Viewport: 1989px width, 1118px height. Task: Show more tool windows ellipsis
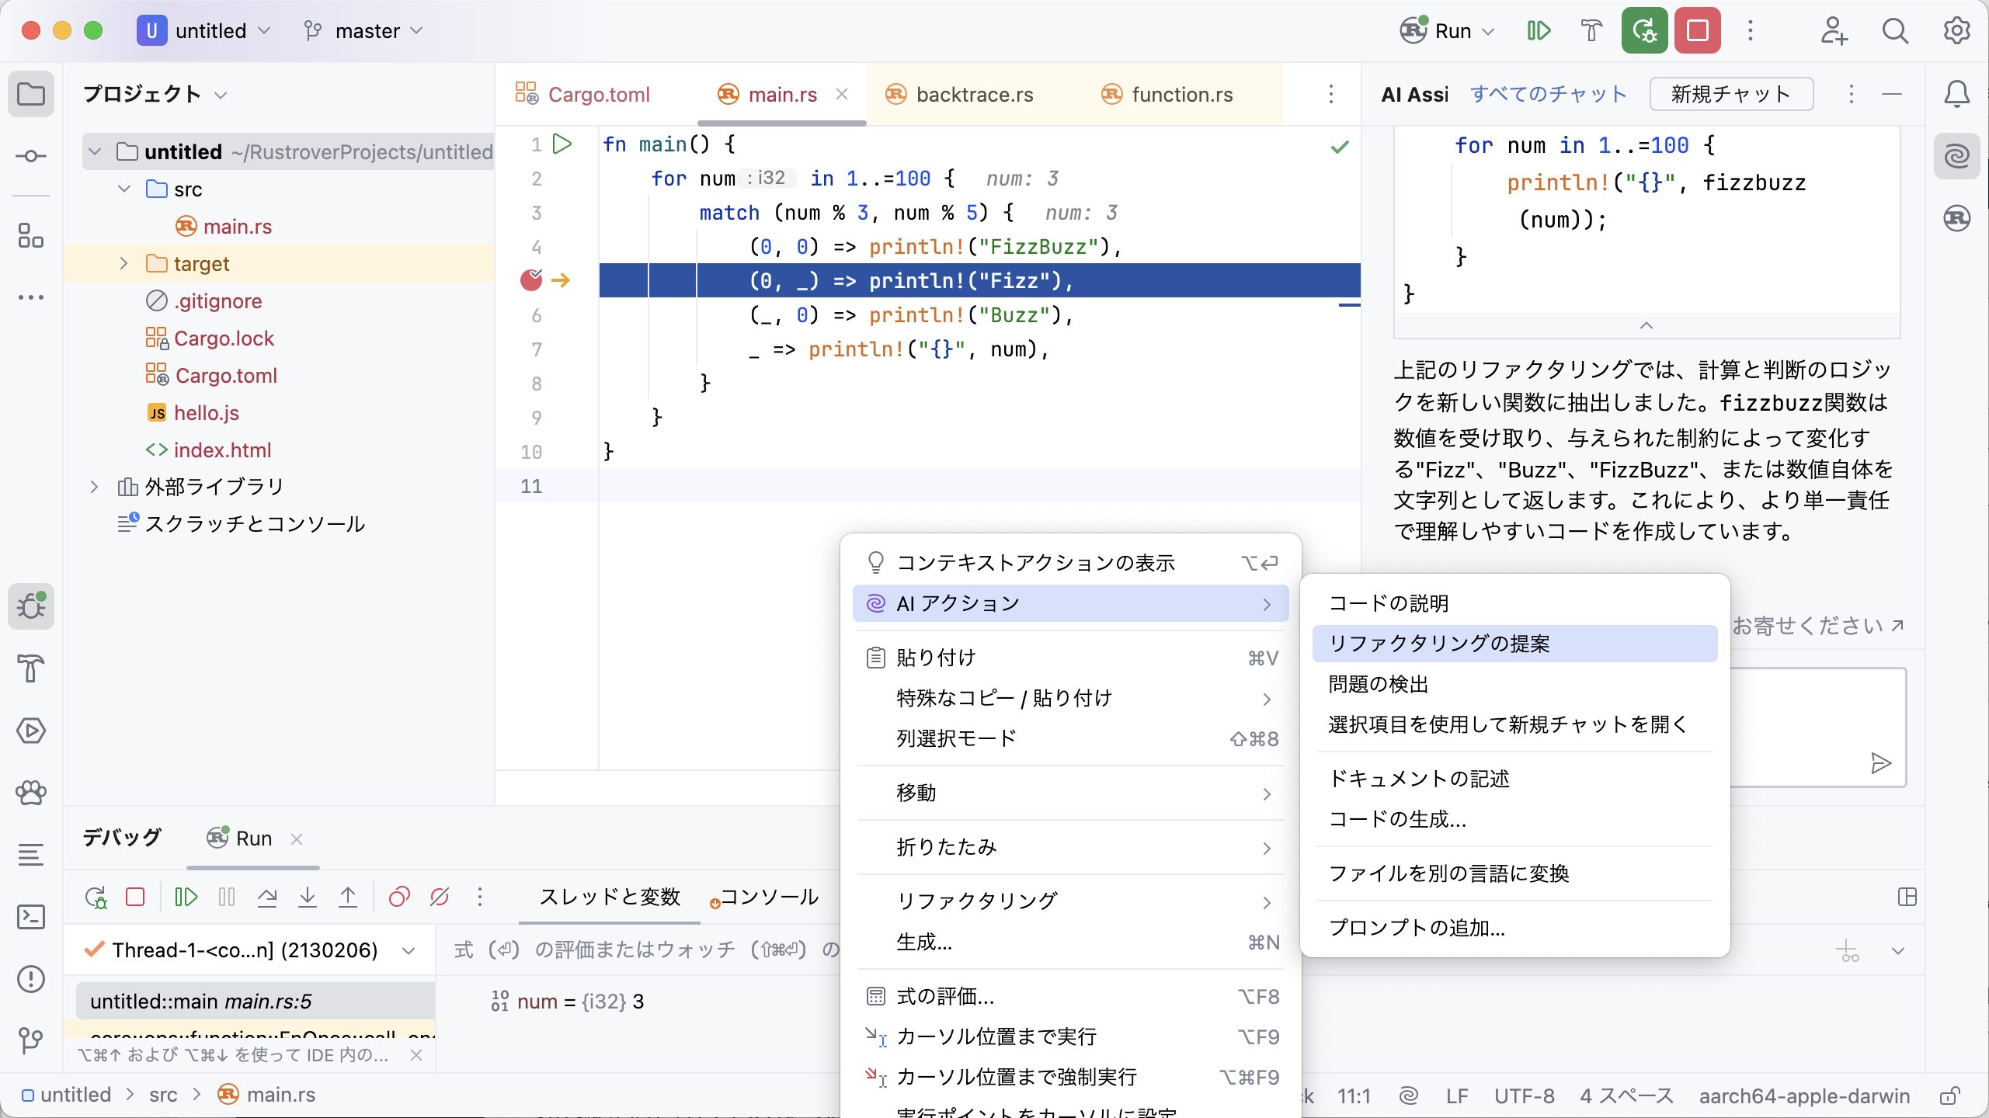pyautogui.click(x=31, y=297)
